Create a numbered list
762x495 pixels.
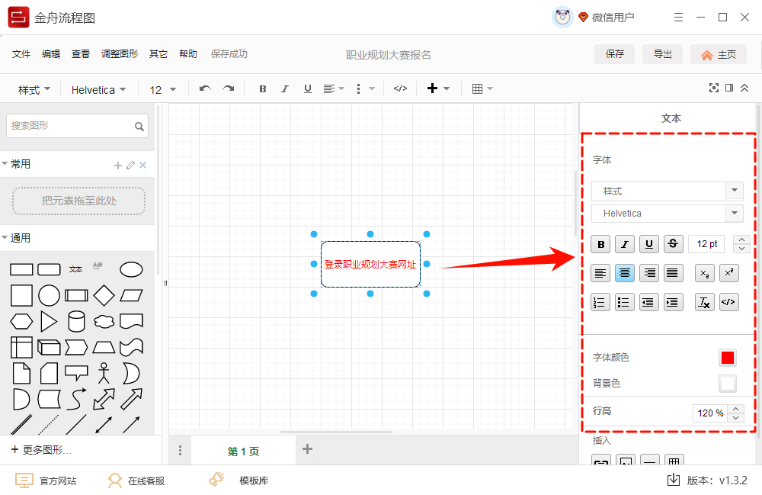(x=600, y=301)
